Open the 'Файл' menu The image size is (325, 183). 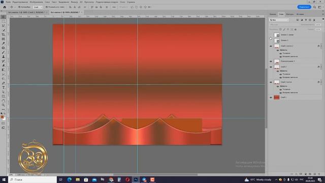(8, 2)
